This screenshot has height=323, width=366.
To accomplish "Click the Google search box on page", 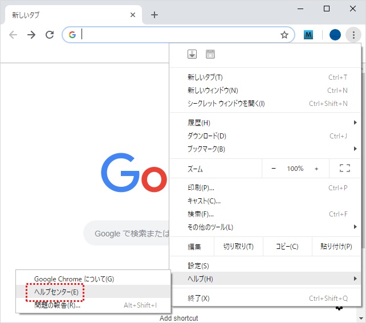I will pyautogui.click(x=127, y=233).
